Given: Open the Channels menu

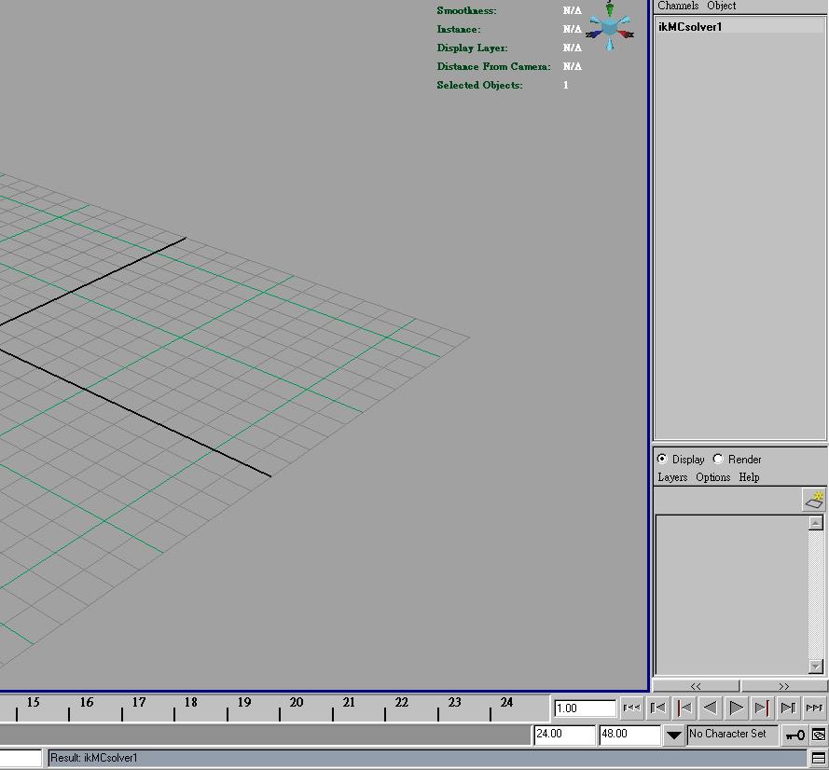Looking at the screenshot, I should pyautogui.click(x=678, y=6).
